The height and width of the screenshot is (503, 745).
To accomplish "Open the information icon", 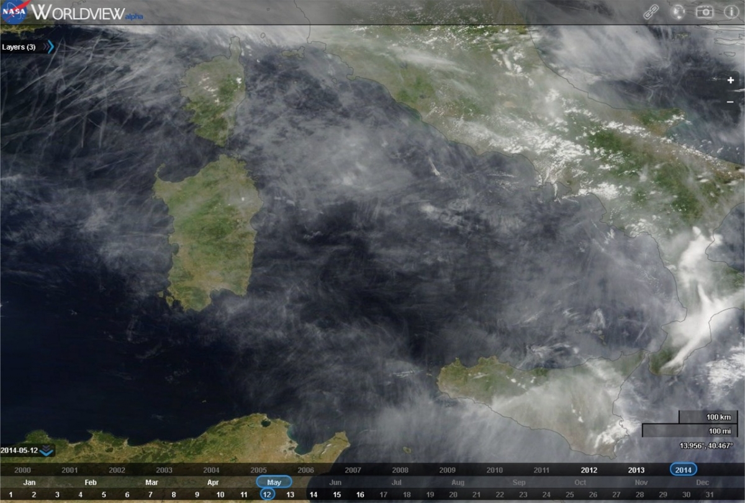I will coord(731,12).
